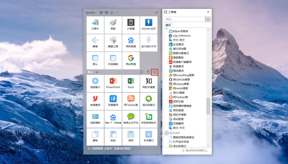Toggle the toolbox wrench icon in Quicker
This screenshot has height=164, width=288.
click(x=155, y=72)
